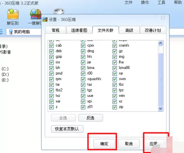The width and height of the screenshot is (184, 153).
Task: Click the file type list scroll up arrow
Action: [161, 43]
